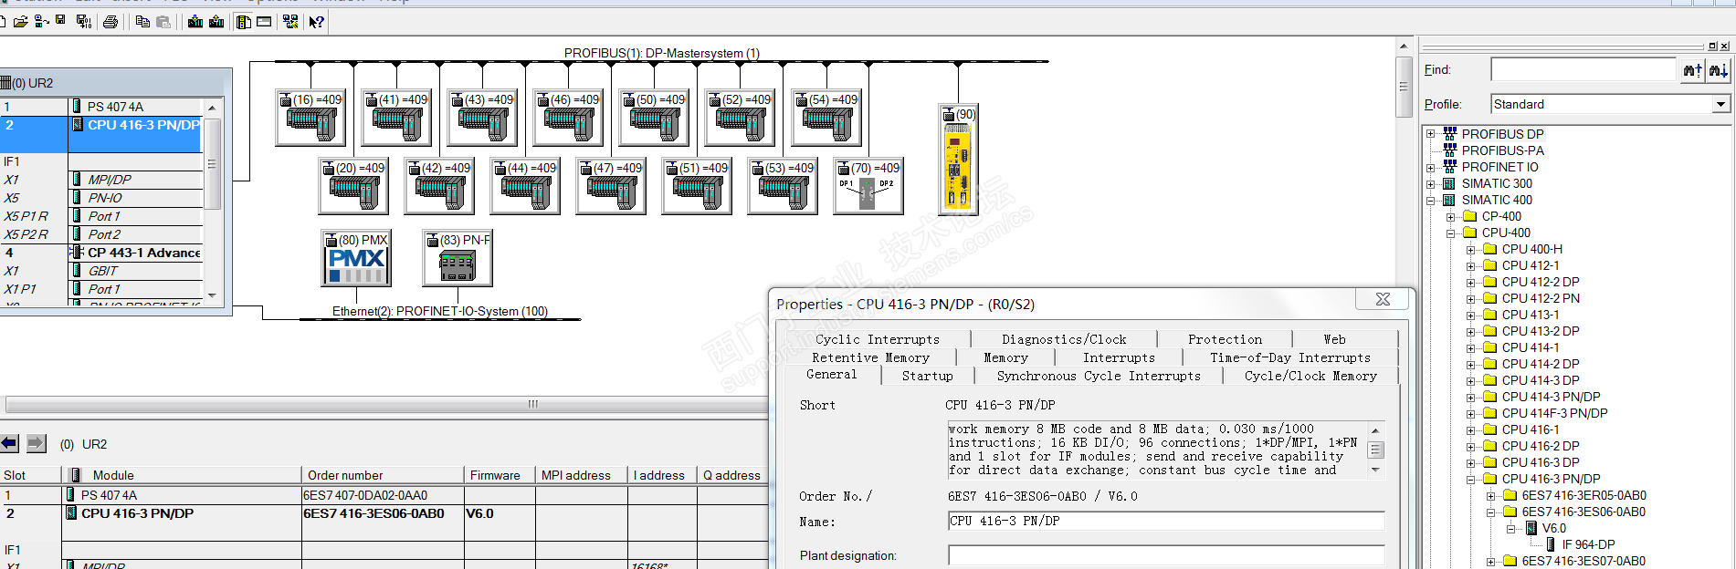
Task: Expand the CPU 416-3 DP folder
Action: point(1470,462)
